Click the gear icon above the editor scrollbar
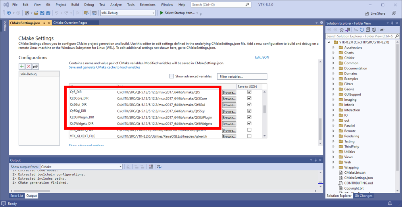The width and height of the screenshot is (402, 207). click(321, 23)
